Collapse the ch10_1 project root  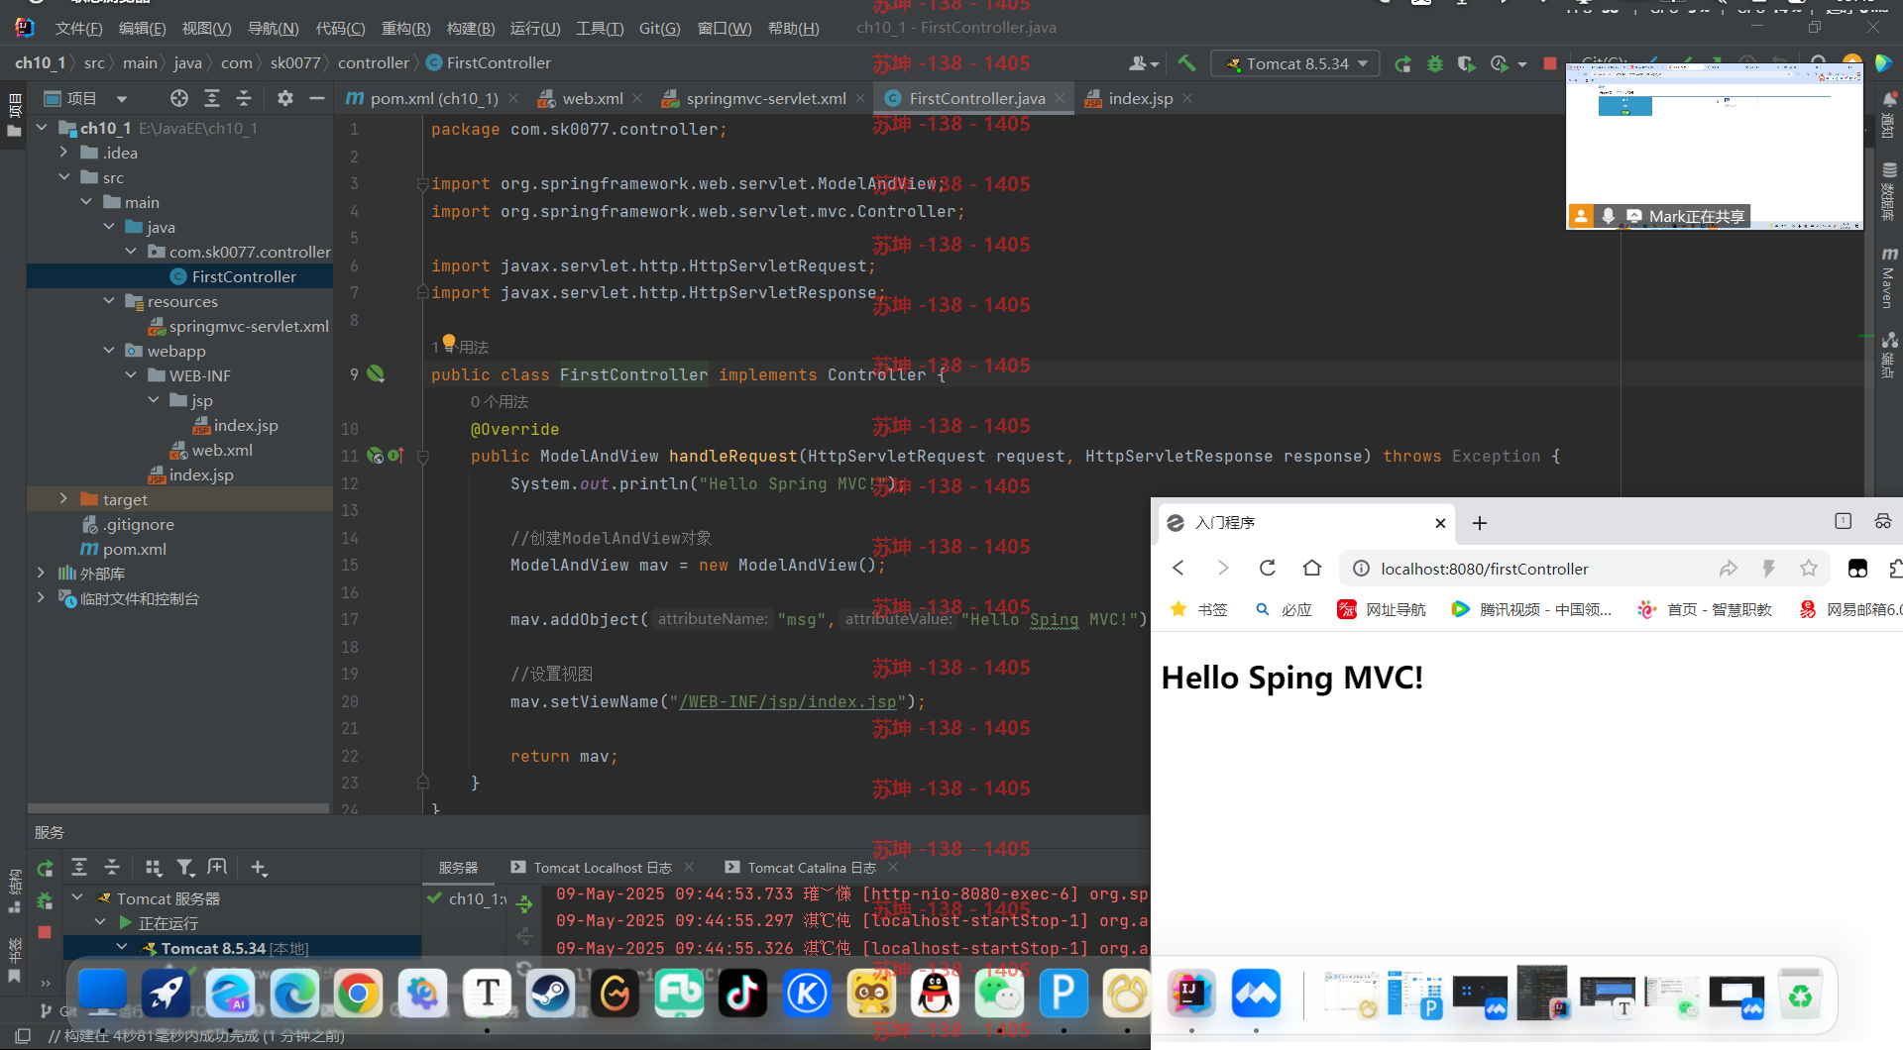42,128
